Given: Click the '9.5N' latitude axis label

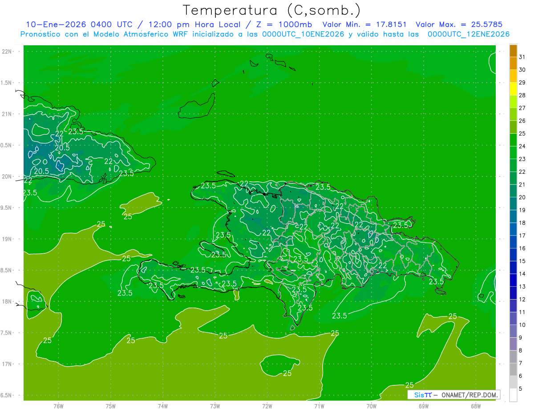Looking at the screenshot, I should [7, 208].
